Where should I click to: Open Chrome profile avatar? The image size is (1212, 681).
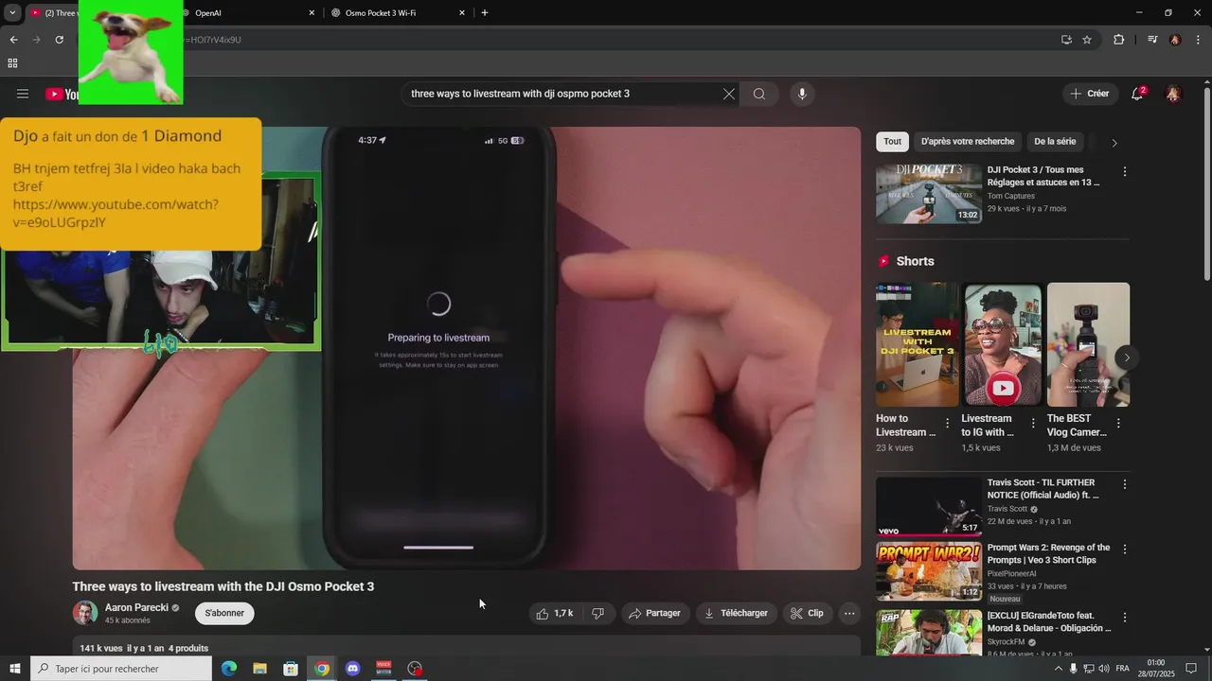coord(1175,40)
